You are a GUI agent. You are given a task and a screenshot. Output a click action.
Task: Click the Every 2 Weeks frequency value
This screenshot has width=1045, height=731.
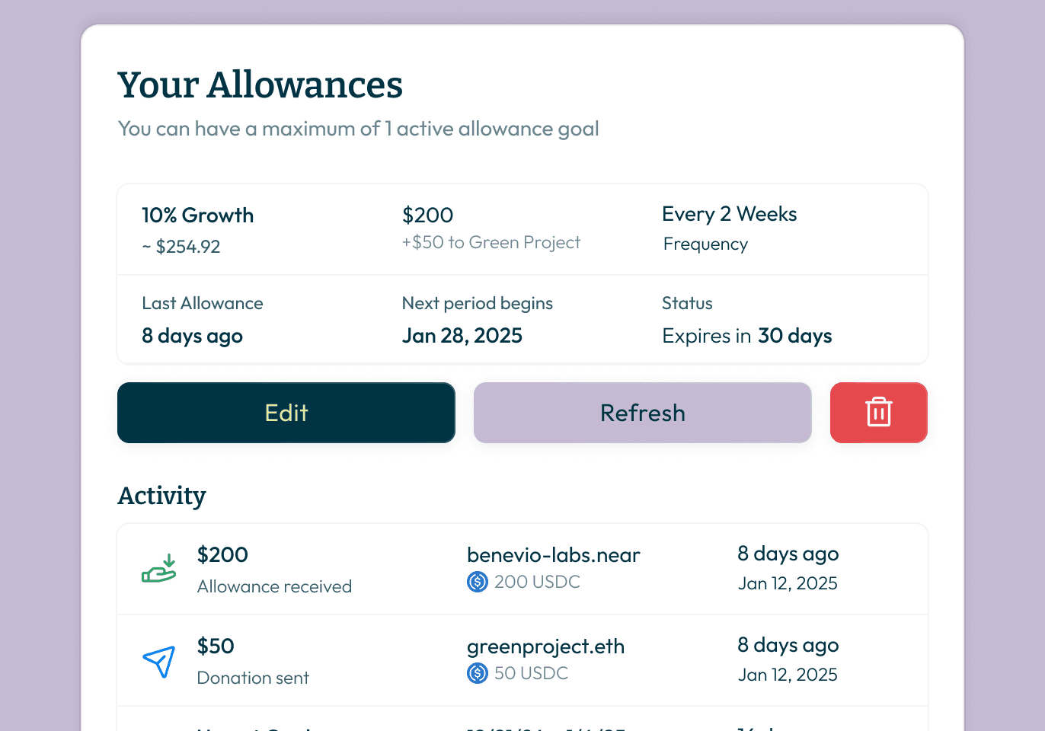[730, 214]
